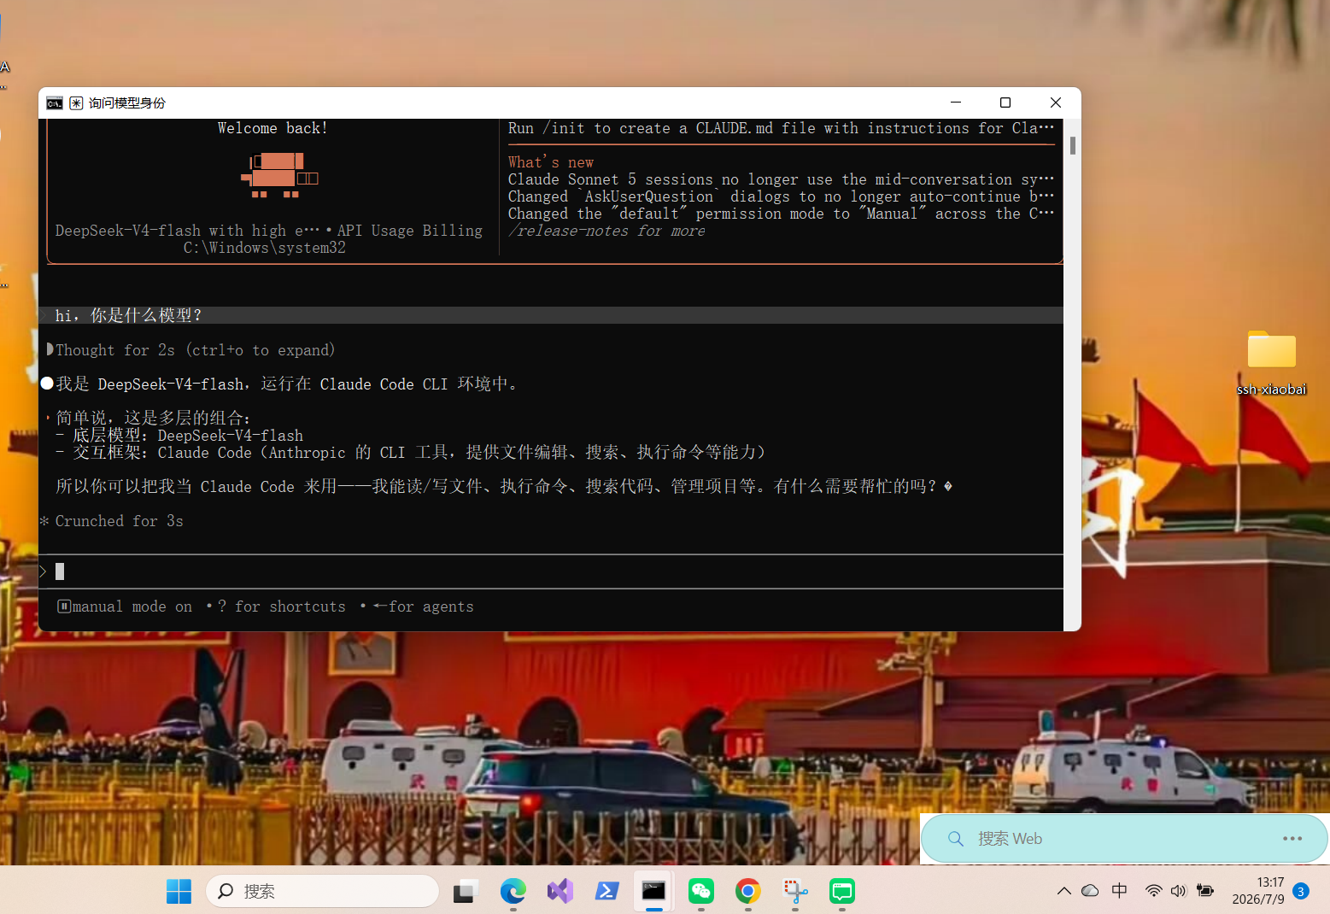Open Visual Studio from taskbar
Viewport: 1330px width, 914px height.
coord(560,891)
